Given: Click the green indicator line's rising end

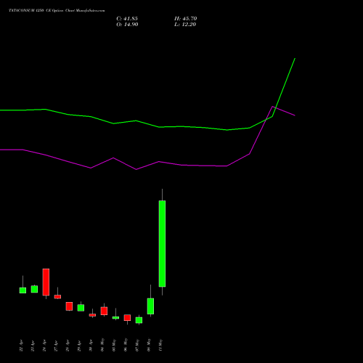Looking at the screenshot, I should coord(295,59).
